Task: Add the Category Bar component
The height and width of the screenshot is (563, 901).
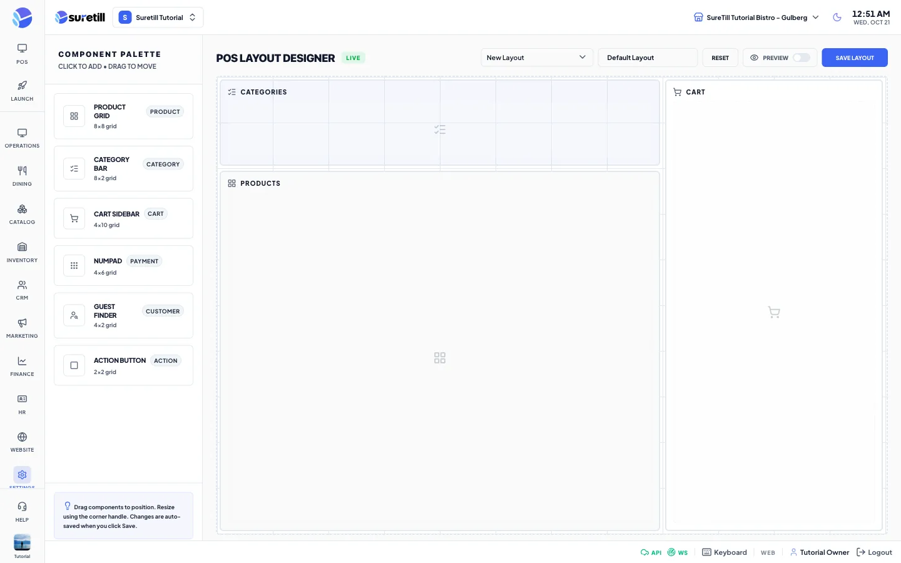Action: (123, 169)
